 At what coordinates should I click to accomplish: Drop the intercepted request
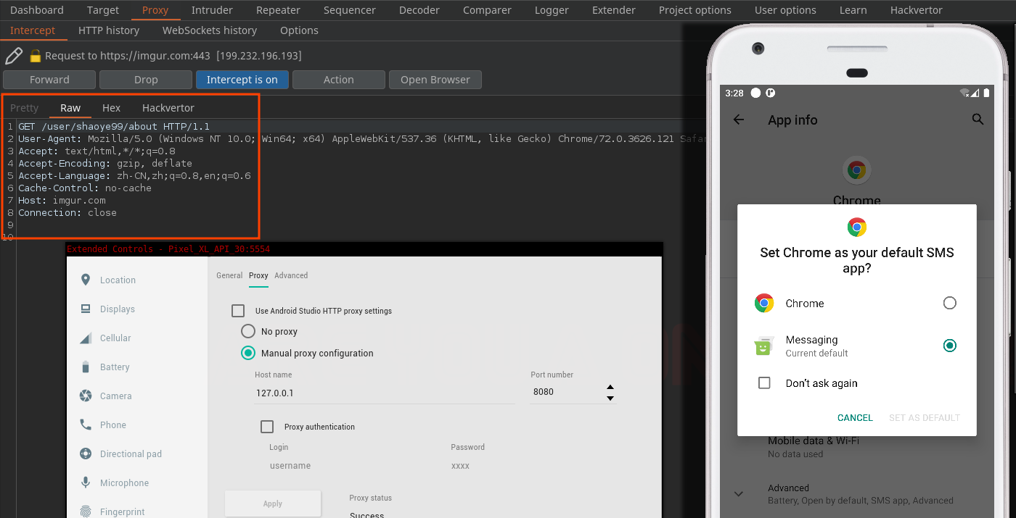coord(146,80)
